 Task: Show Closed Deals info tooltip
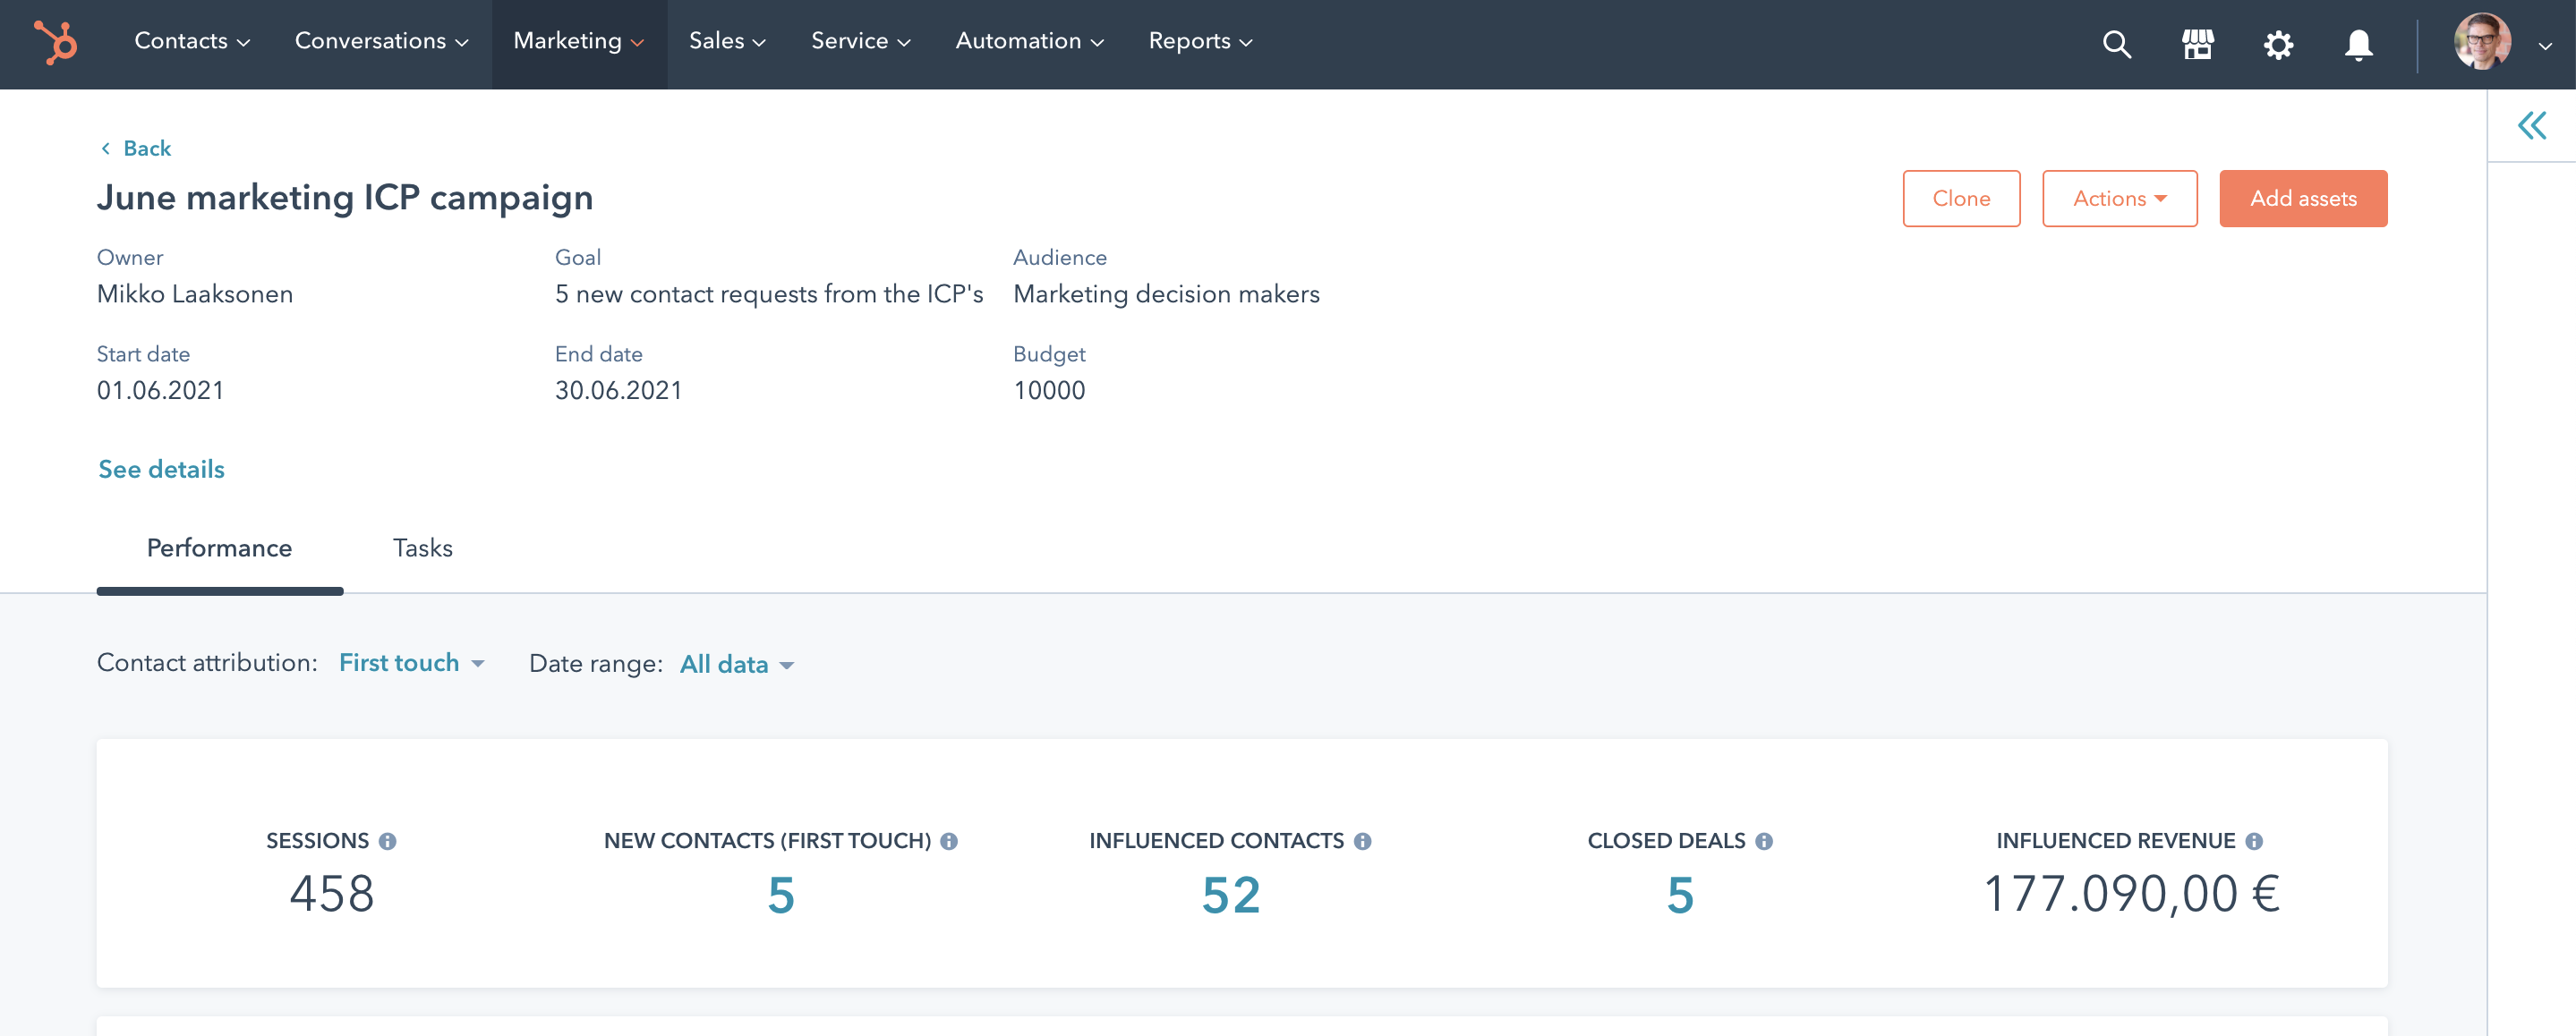(x=1764, y=841)
